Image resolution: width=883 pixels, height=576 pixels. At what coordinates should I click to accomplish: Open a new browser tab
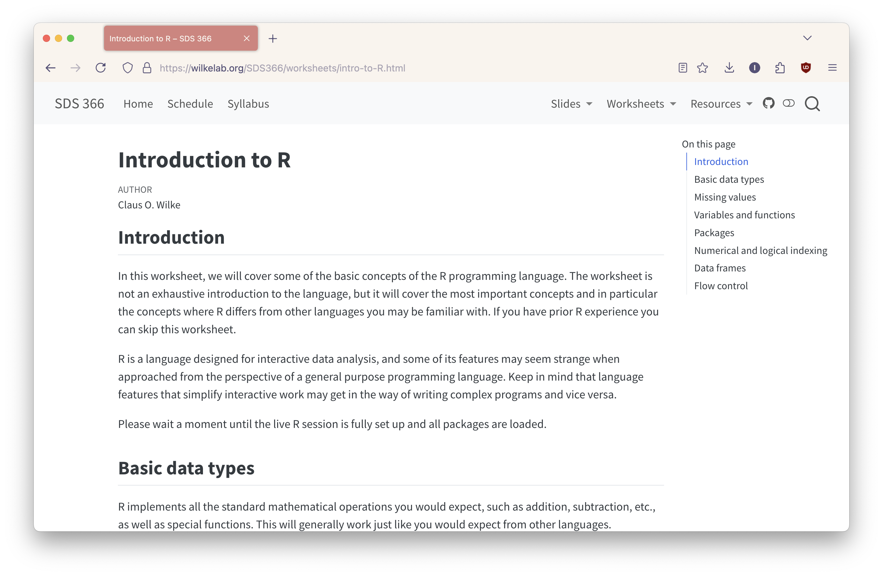click(x=273, y=39)
